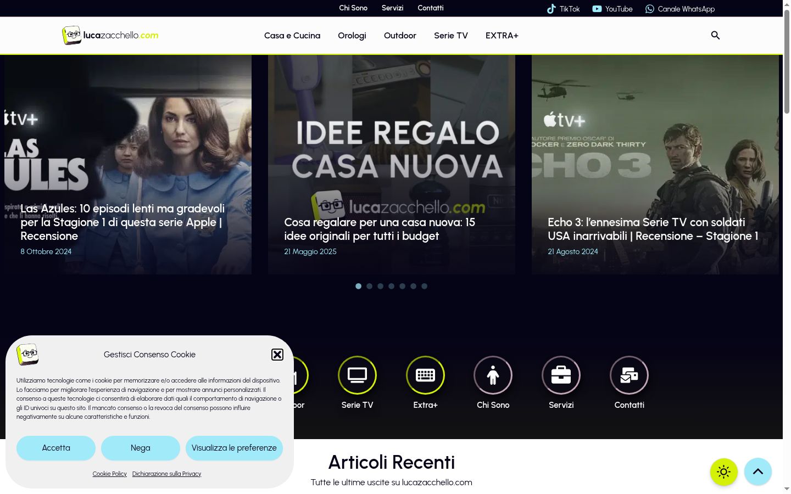The image size is (791, 494).
Task: Open the Serie TV menu item
Action: (x=451, y=36)
